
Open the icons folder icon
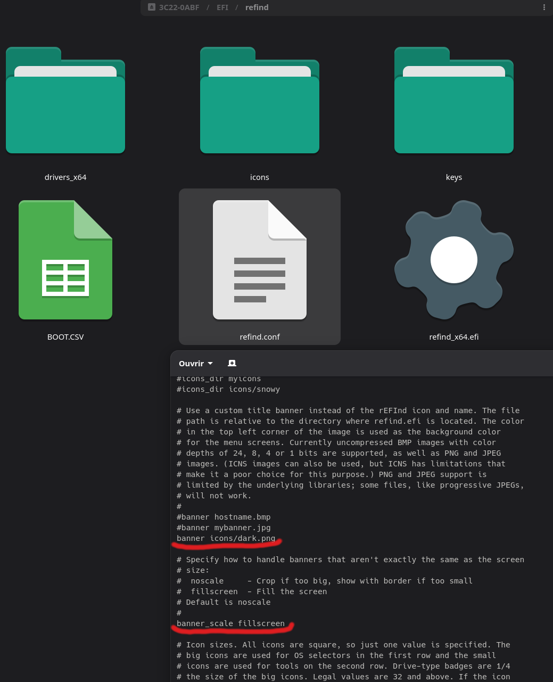[x=260, y=100]
